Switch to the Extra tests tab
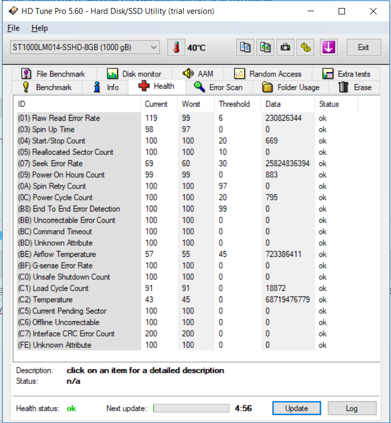The image size is (391, 423). [x=346, y=74]
